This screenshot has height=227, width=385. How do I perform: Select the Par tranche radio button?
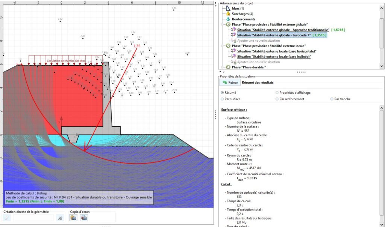tap(332, 99)
